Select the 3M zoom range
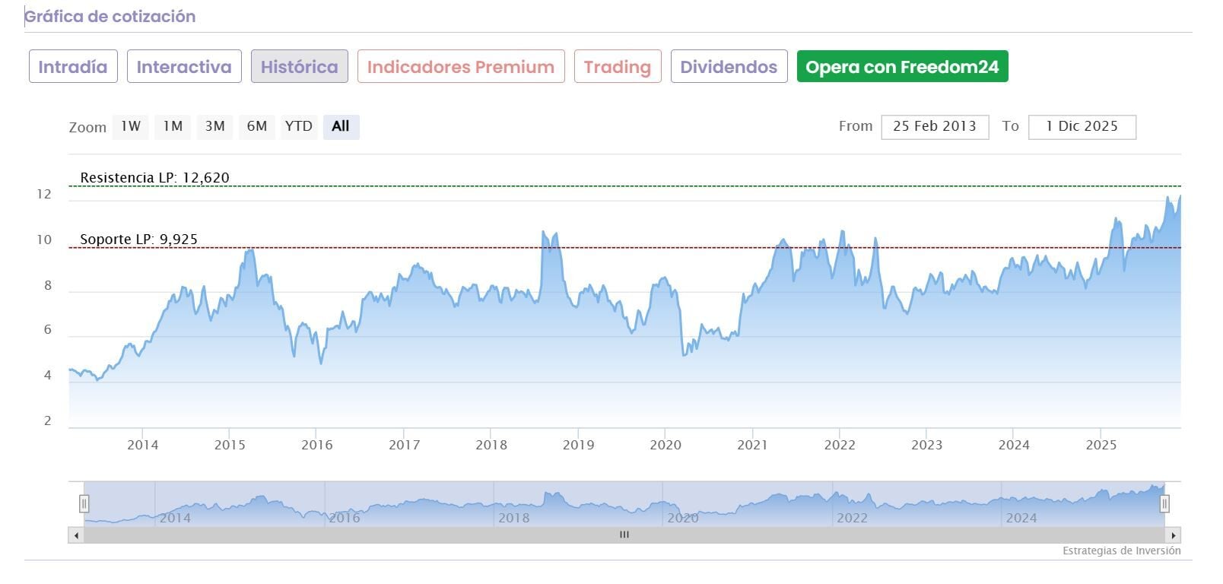Image resolution: width=1223 pixels, height=584 pixels. [215, 126]
